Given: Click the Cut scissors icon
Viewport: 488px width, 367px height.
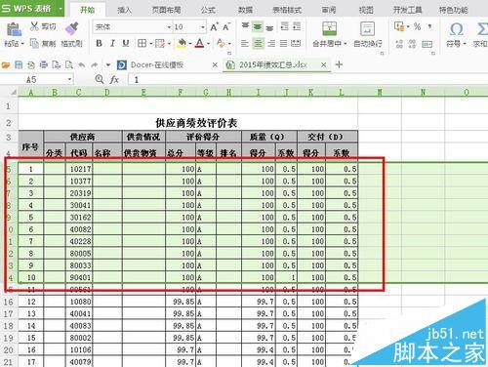Looking at the screenshot, I should [34, 26].
